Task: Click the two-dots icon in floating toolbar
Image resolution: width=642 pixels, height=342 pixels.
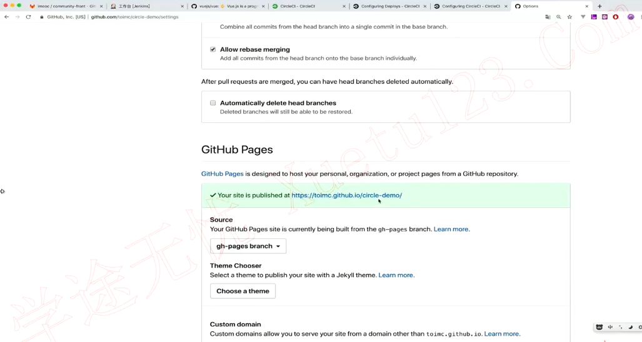Action: tap(620, 327)
